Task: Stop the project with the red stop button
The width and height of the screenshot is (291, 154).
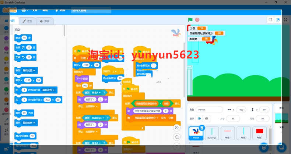Action: tap(197, 19)
